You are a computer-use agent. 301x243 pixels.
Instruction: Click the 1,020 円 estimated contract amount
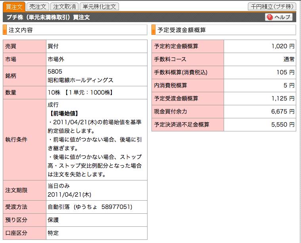[283, 46]
